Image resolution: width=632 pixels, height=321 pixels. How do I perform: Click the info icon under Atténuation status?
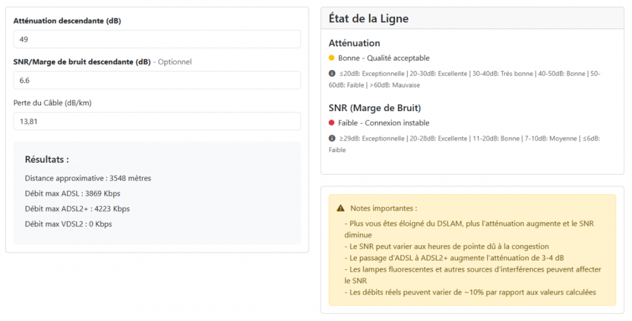[x=332, y=74]
